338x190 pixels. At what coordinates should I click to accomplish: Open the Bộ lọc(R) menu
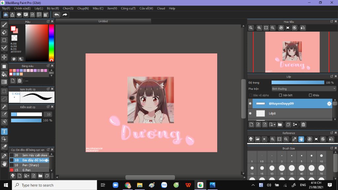53,8
